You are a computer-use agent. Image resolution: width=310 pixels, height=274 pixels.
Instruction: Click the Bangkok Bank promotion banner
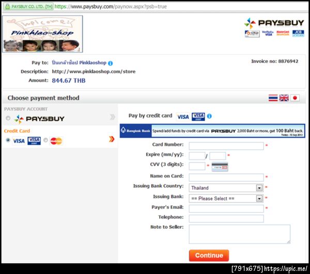[x=212, y=131]
